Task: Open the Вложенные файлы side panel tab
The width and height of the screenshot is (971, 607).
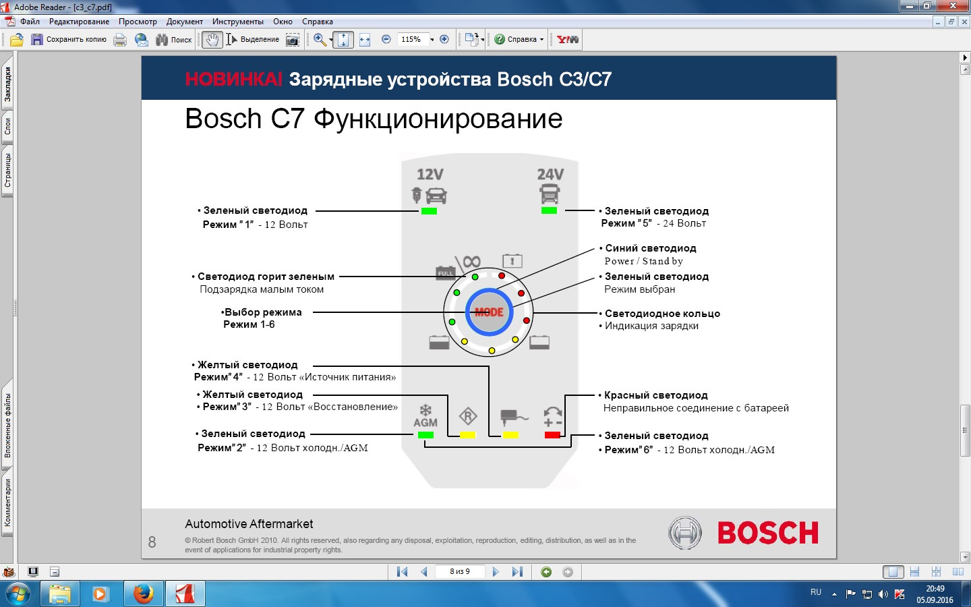Action: 7,426
